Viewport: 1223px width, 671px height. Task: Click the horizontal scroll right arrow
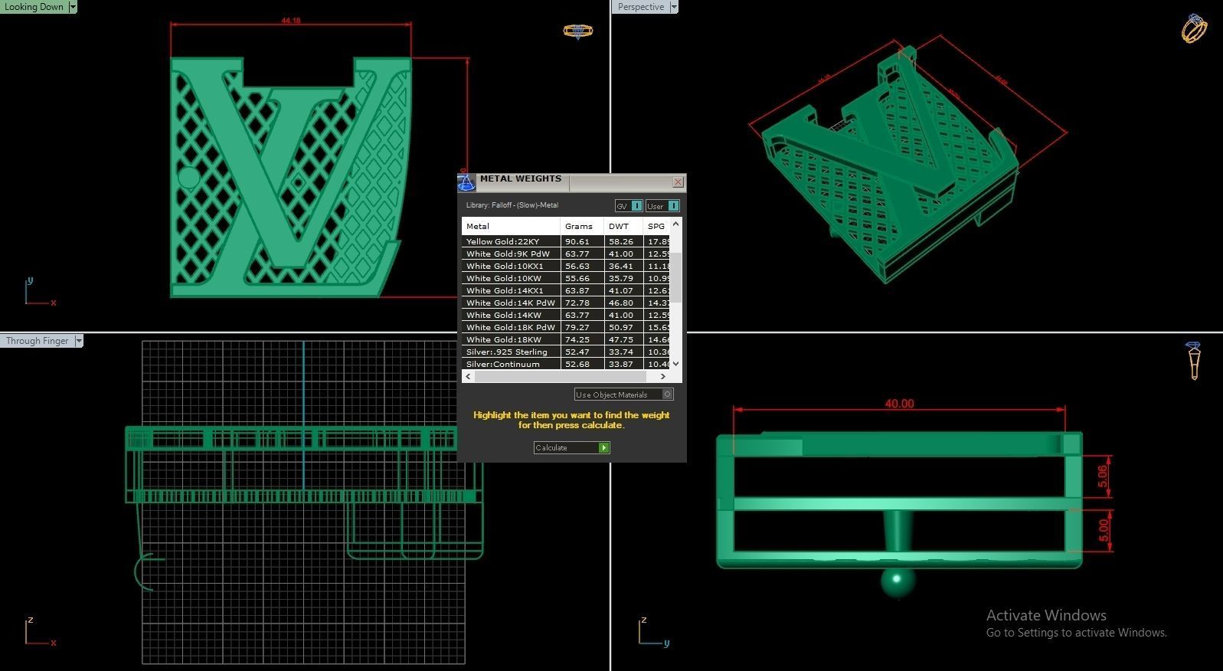[663, 376]
